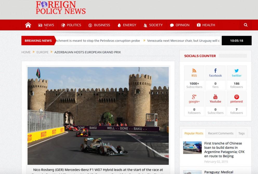
Task: Expand the News menu dropdown arrow
Action: (x=46, y=28)
